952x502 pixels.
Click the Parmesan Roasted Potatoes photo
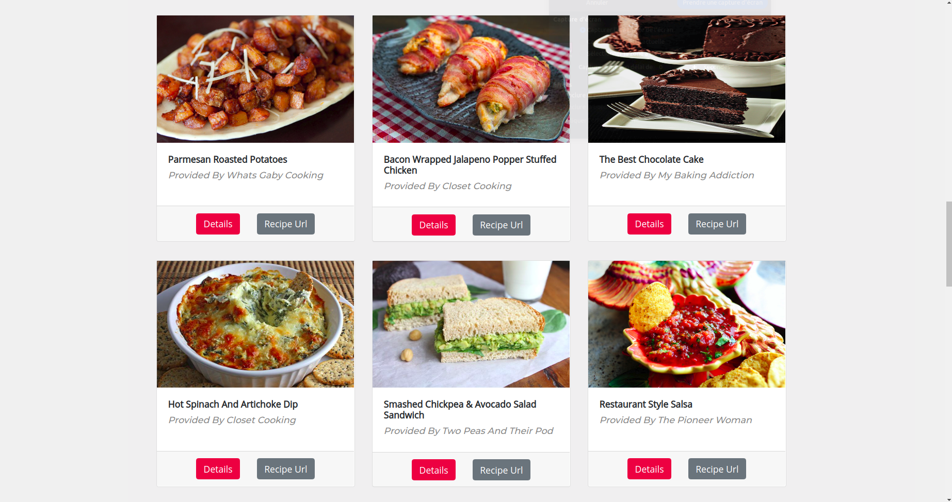pyautogui.click(x=255, y=79)
